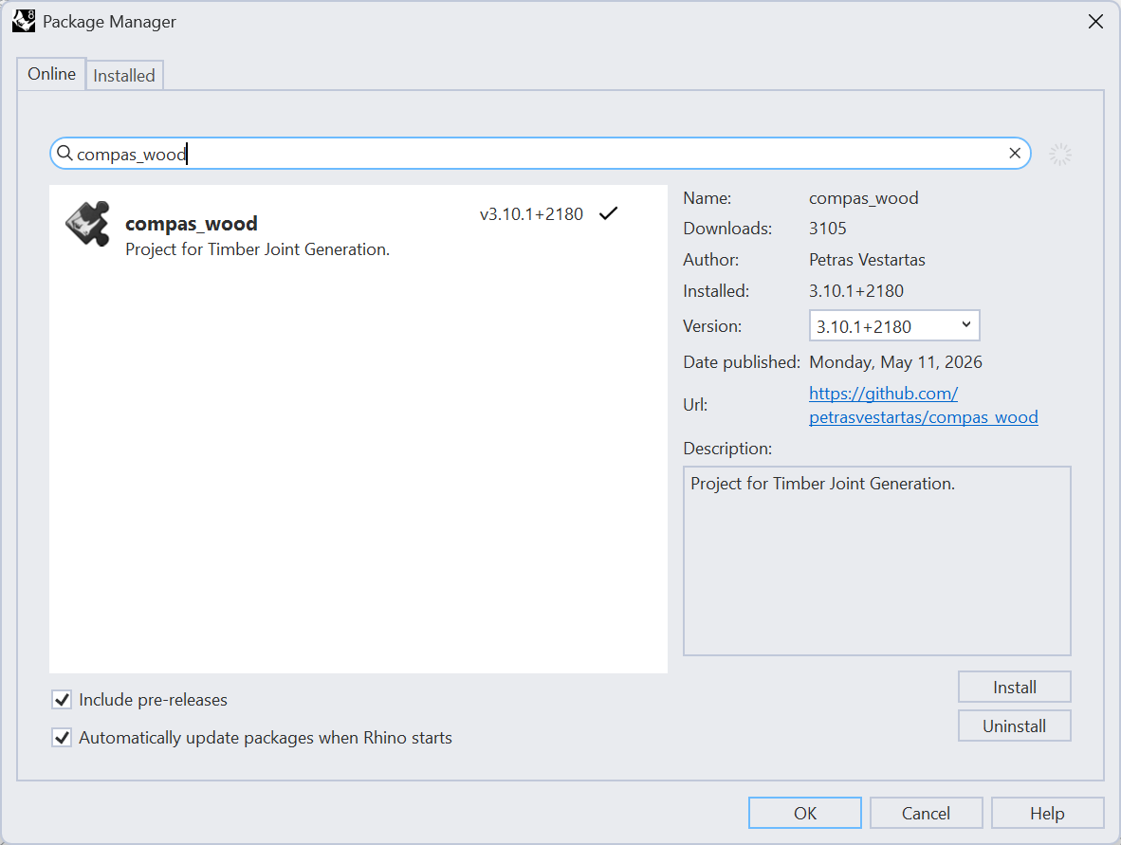Select the compas_wood package row title
Image resolution: width=1121 pixels, height=845 pixels.
tap(192, 224)
